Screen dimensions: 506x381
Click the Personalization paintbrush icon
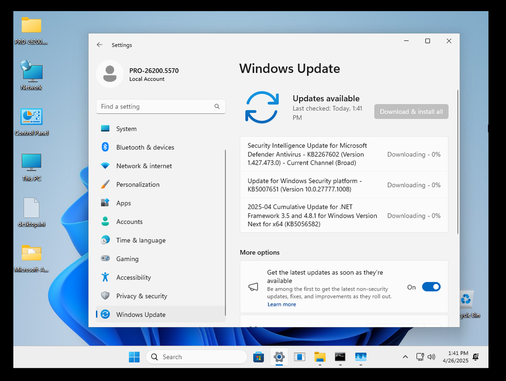[105, 184]
